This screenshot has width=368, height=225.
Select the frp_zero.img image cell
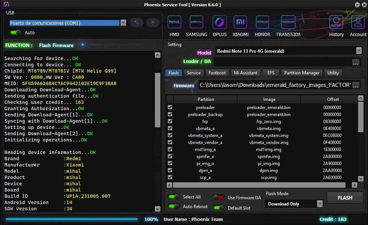269,122
